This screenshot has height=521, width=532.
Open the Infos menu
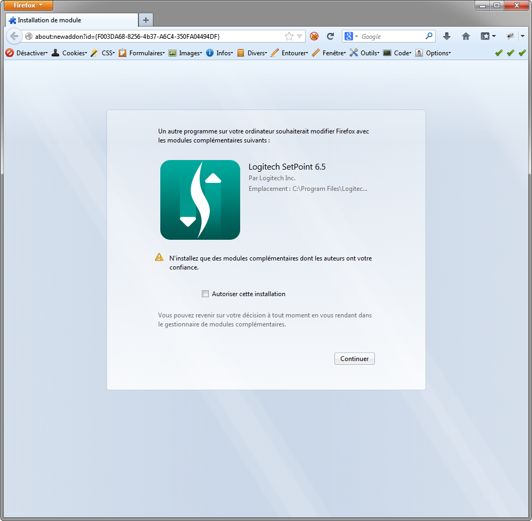point(219,53)
